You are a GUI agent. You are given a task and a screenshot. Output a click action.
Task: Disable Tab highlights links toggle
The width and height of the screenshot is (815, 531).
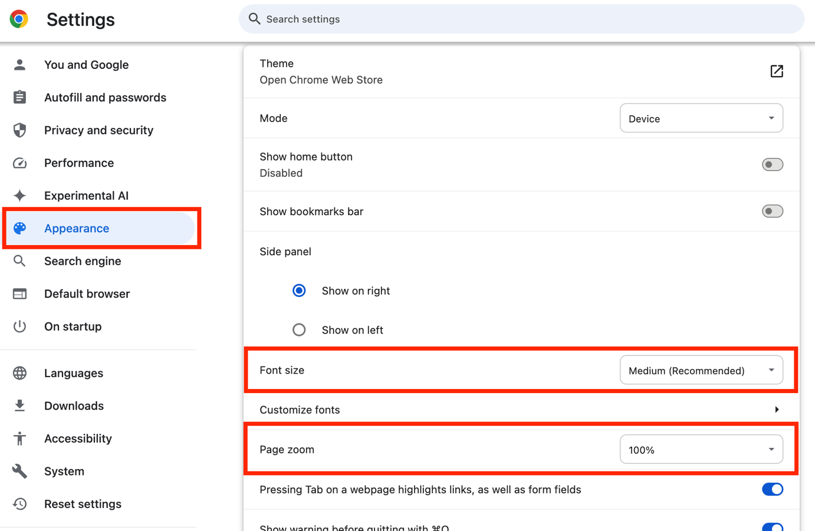coord(772,489)
